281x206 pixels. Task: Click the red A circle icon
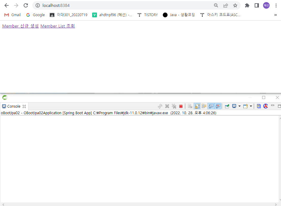[265, 106]
